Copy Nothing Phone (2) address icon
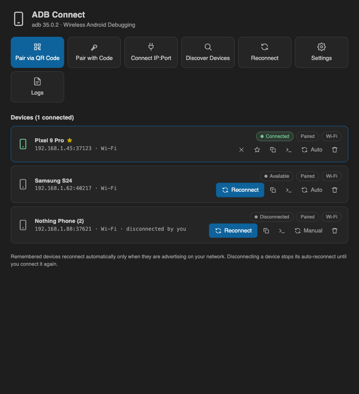359x394 pixels. (x=266, y=231)
